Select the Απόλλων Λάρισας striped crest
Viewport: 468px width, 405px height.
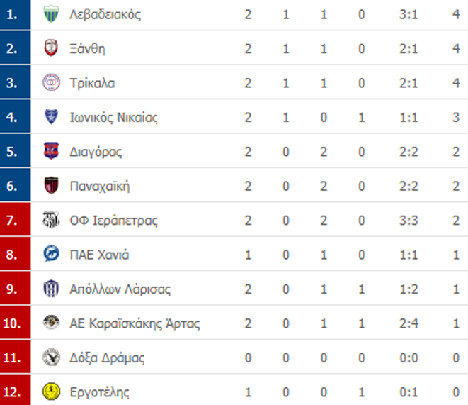51,289
